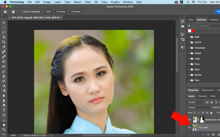Image resolution: width=220 pixels, height=137 pixels.
Task: Select the Brush tool
Action: (x=4, y=71)
